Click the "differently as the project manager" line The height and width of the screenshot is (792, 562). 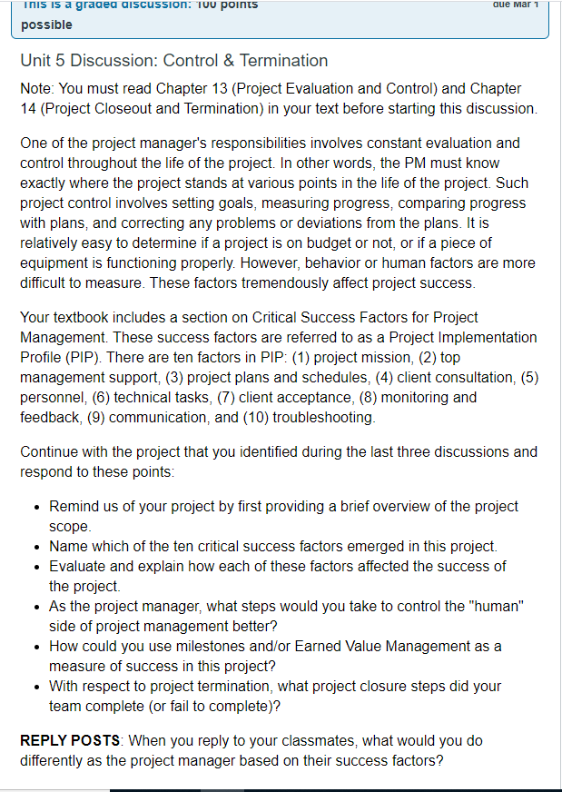232,760
